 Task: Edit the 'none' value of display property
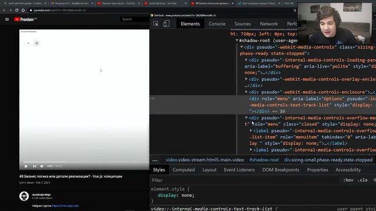187,195
